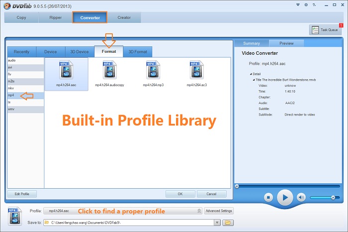Image resolution: width=348 pixels, height=232 pixels.
Task: Browse for output folder icon button
Action: 228,223
